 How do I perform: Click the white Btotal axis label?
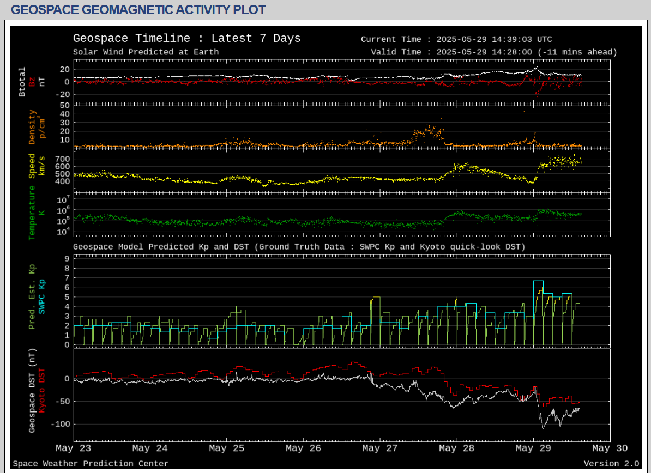click(22, 82)
